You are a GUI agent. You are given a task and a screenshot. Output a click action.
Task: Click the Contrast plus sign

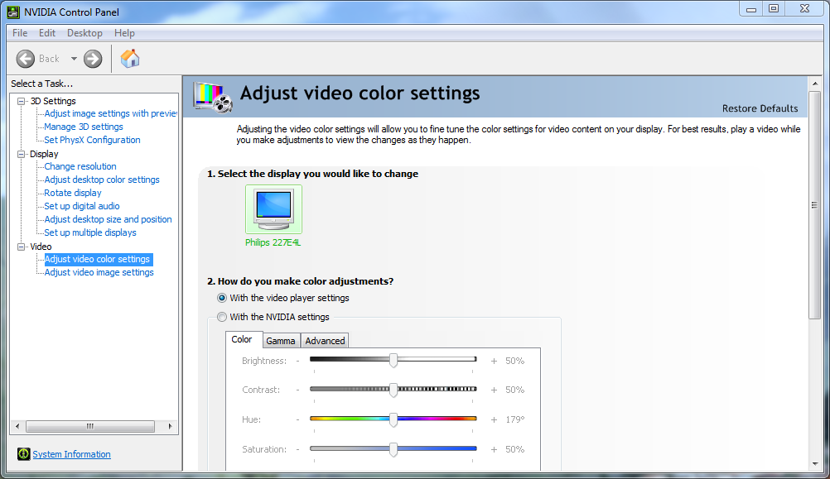[x=494, y=390]
